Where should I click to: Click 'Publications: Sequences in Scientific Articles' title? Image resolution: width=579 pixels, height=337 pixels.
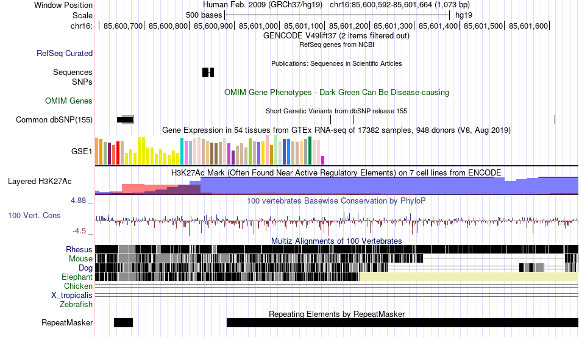pyautogui.click(x=336, y=63)
